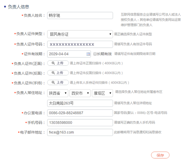Expand the 陕西省 province dropdown
Viewport: 187px width, 162px height.
tap(58, 93)
